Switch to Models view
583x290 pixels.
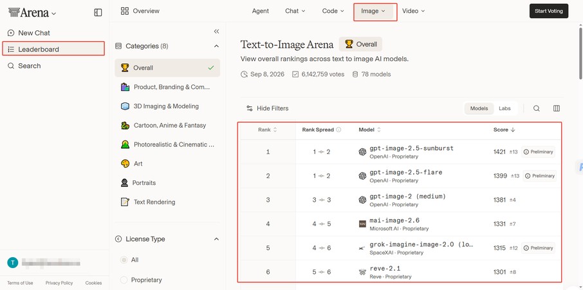(479, 108)
